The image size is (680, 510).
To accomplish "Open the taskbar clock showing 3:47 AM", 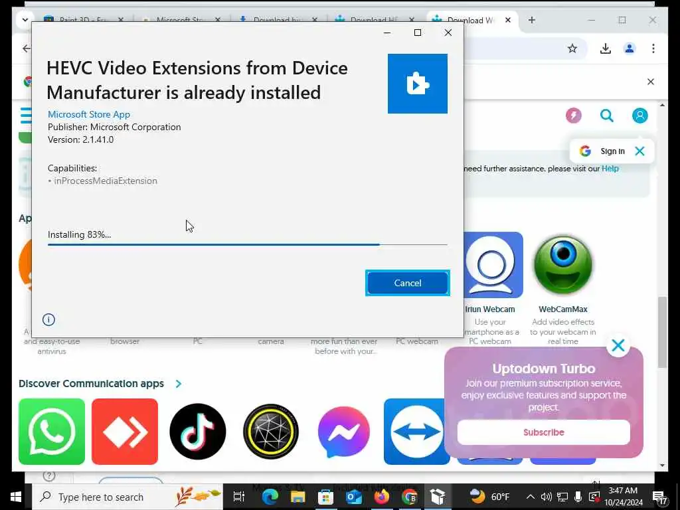I will (x=623, y=497).
